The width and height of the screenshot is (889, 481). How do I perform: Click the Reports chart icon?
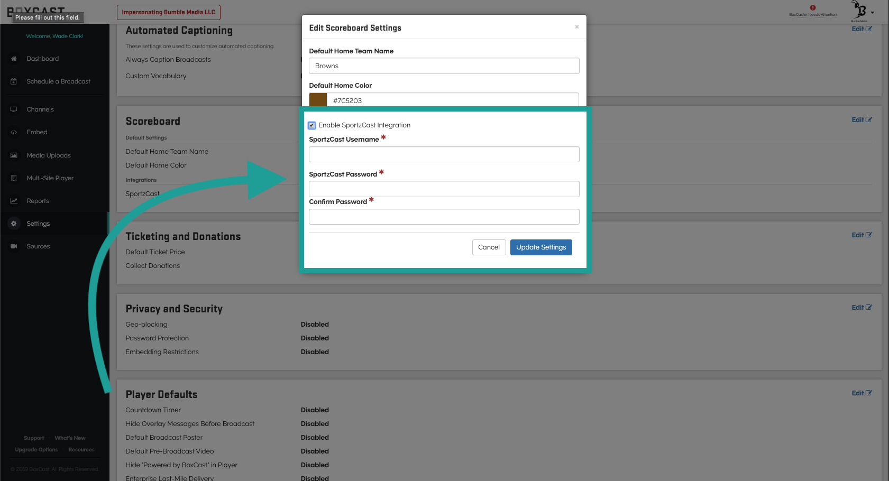(x=14, y=201)
